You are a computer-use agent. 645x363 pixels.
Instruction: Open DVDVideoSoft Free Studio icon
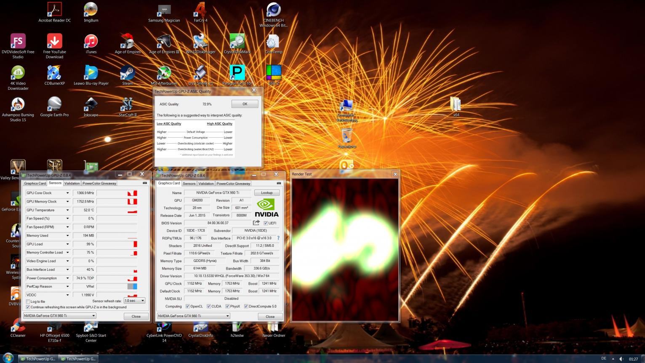18,46
